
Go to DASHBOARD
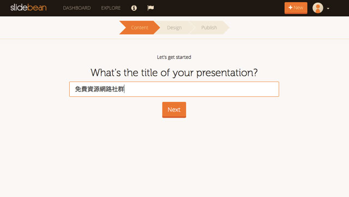pyautogui.click(x=77, y=8)
